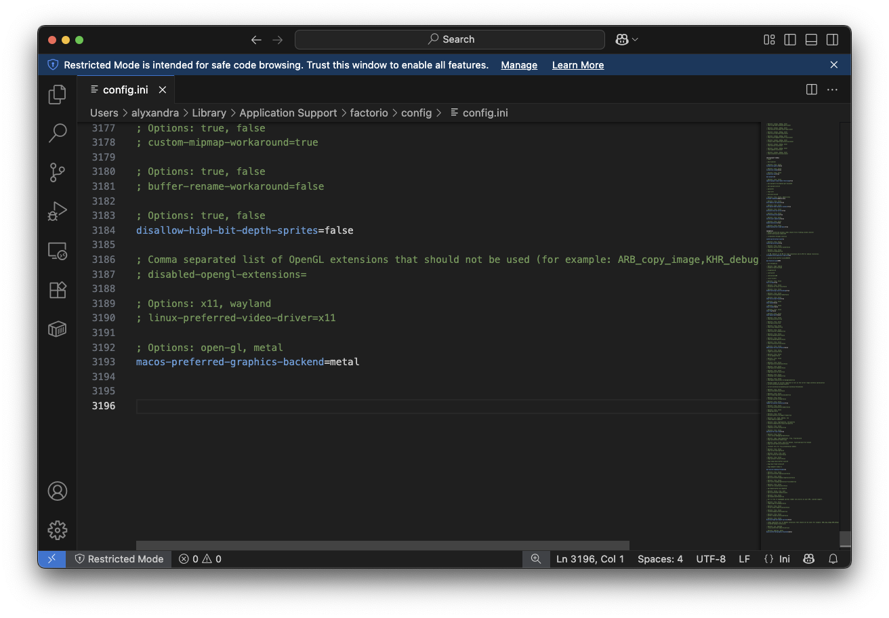Viewport: 889px width, 618px height.
Task: Click the custom-mipmap-workaround=true comment
Action: pos(227,142)
